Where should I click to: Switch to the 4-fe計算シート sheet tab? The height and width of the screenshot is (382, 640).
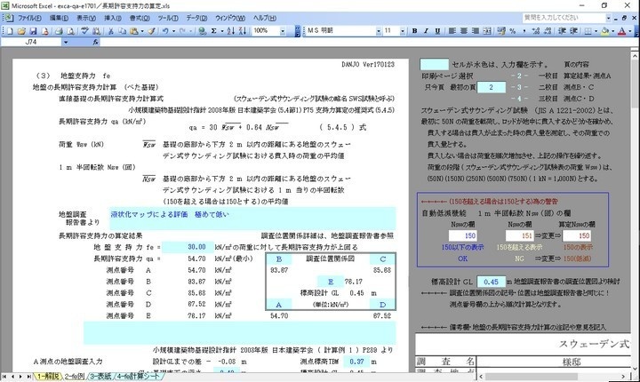pyautogui.click(x=139, y=377)
